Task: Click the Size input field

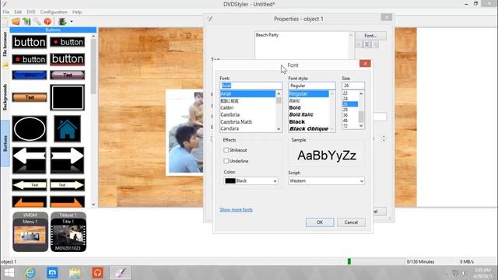Action: tap(353, 86)
